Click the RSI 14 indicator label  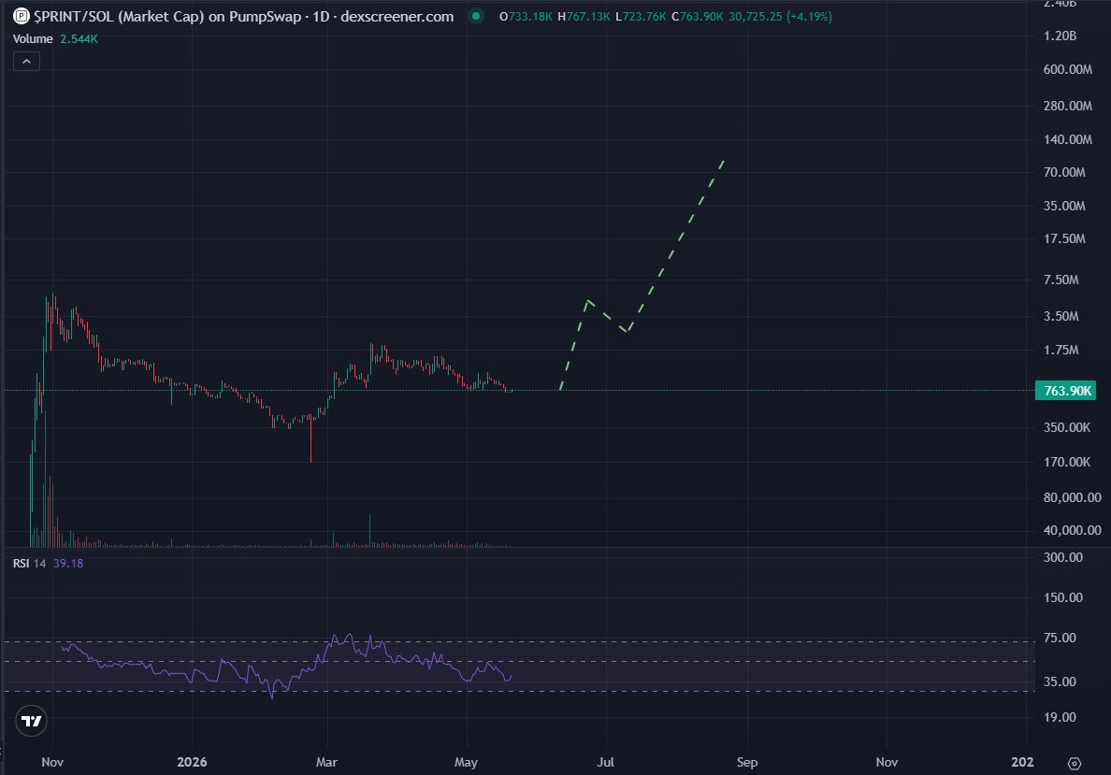(29, 563)
